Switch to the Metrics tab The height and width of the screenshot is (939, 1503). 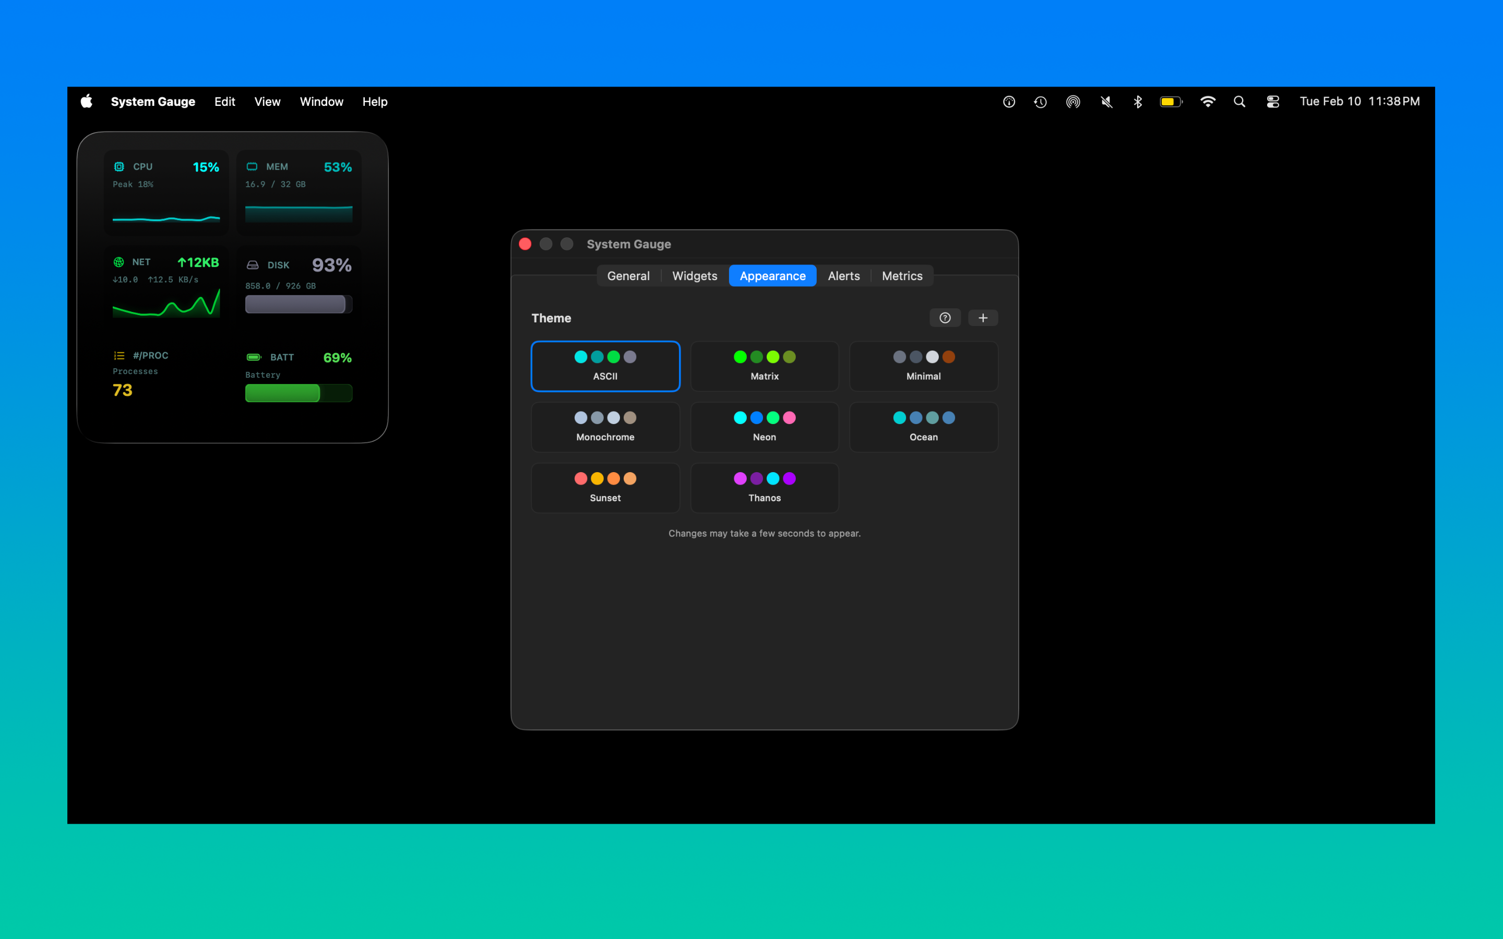click(902, 276)
